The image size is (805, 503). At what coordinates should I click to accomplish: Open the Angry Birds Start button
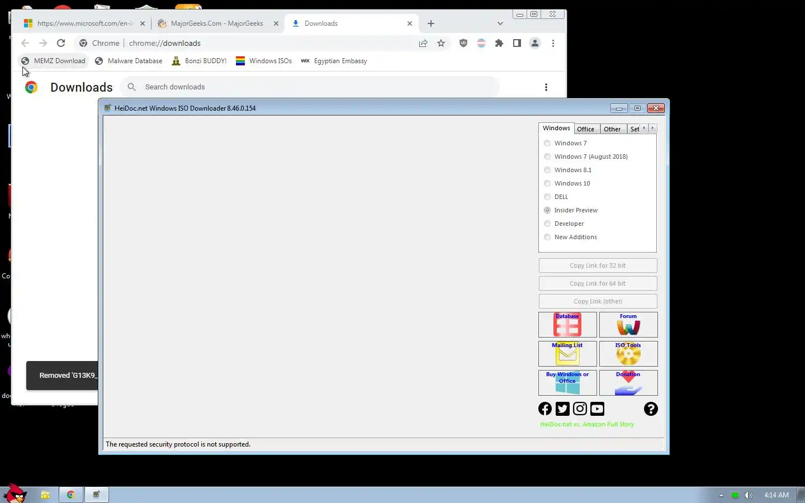[15, 494]
